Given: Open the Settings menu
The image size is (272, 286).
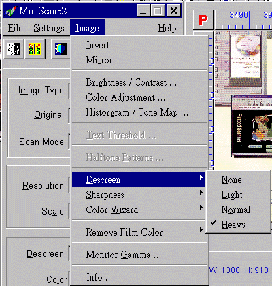Looking at the screenshot, I should 49,28.
